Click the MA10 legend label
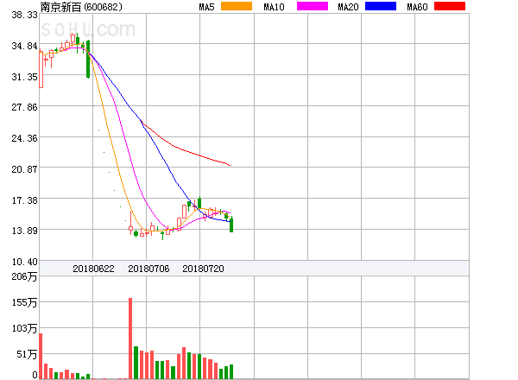Screen dimensions: 518x380 click(274, 7)
